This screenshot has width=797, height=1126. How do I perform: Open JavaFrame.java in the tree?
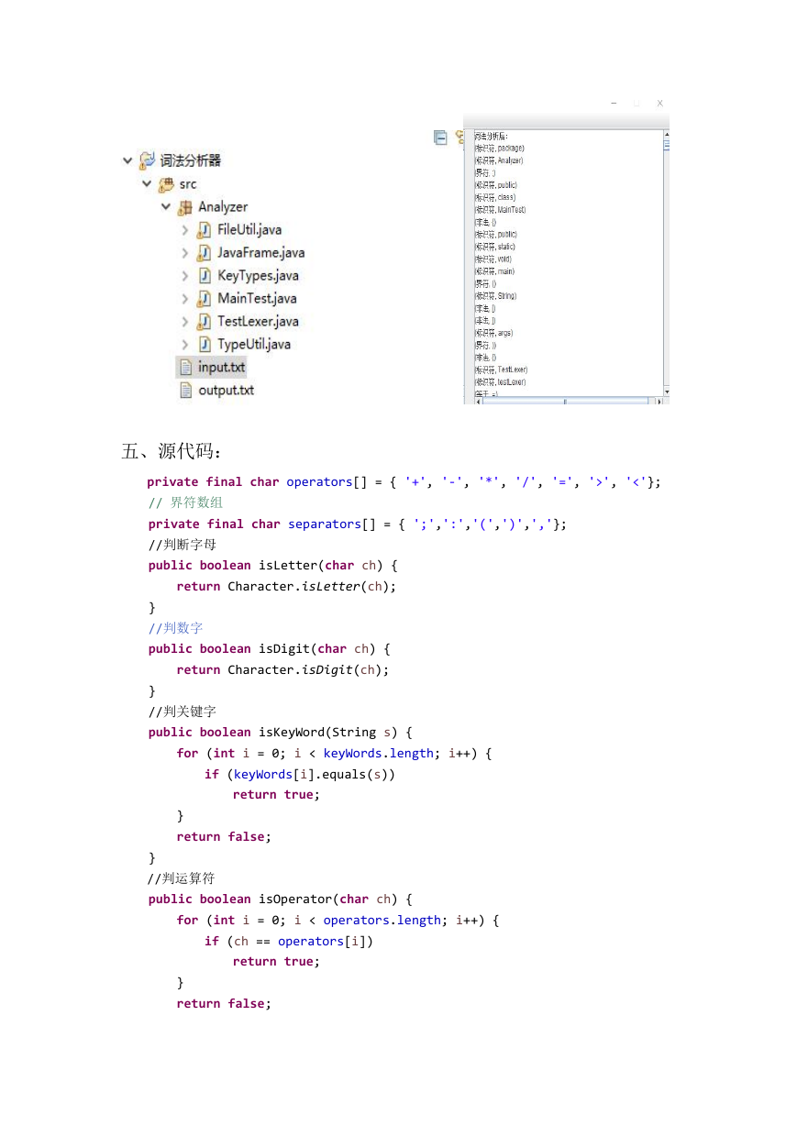(261, 253)
